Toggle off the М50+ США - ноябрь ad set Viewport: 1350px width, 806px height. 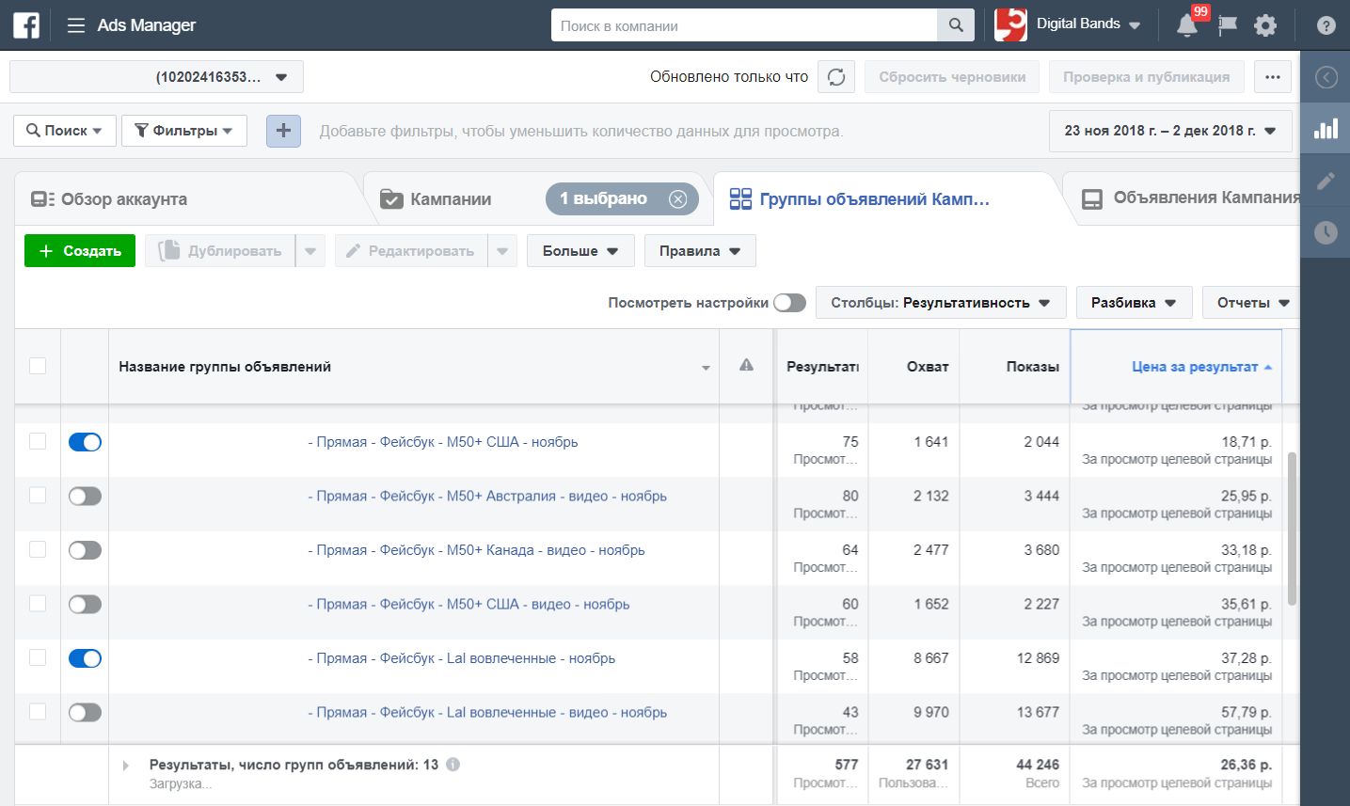pos(85,442)
